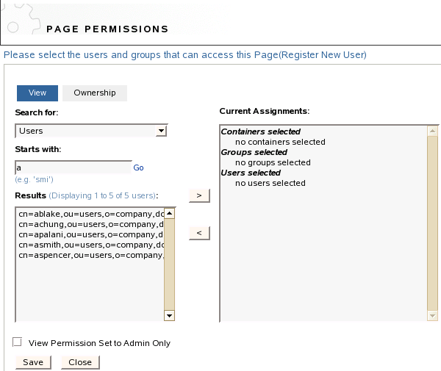Click 'no groups selected' entry
The image size is (441, 371).
click(273, 162)
